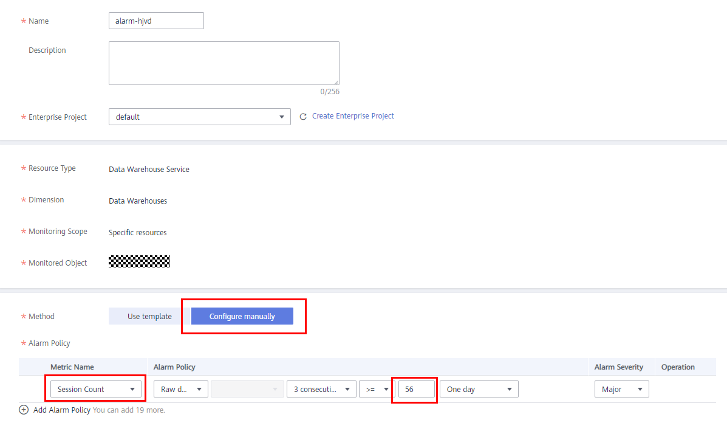The height and width of the screenshot is (437, 727).
Task: Open the Enterprise Project dropdown
Action: (x=199, y=117)
